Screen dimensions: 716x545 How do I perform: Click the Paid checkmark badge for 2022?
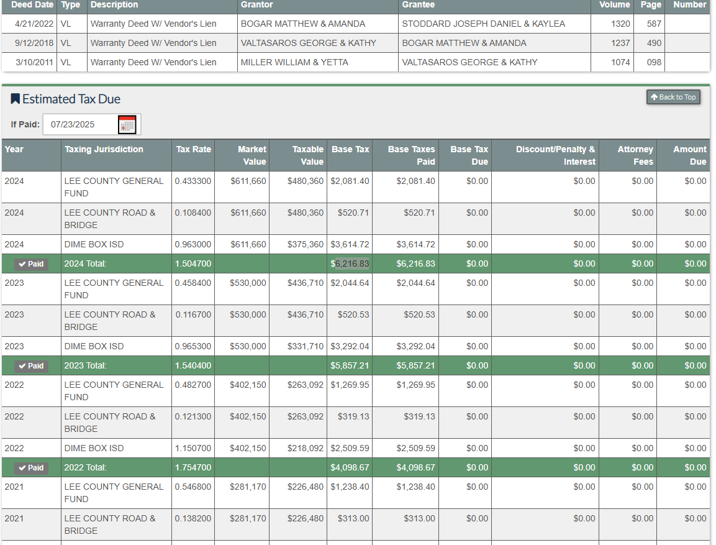pyautogui.click(x=31, y=468)
